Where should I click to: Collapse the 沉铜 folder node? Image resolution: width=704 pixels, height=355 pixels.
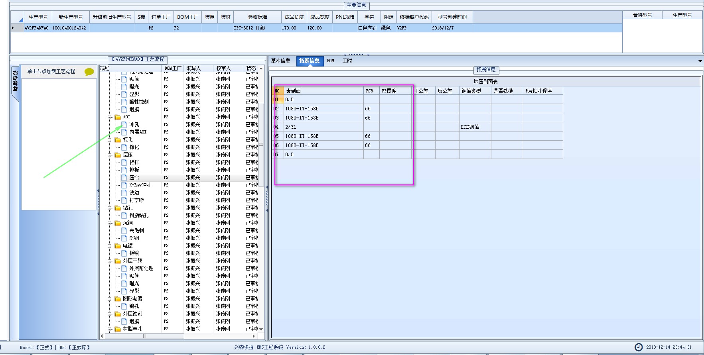[x=110, y=223]
